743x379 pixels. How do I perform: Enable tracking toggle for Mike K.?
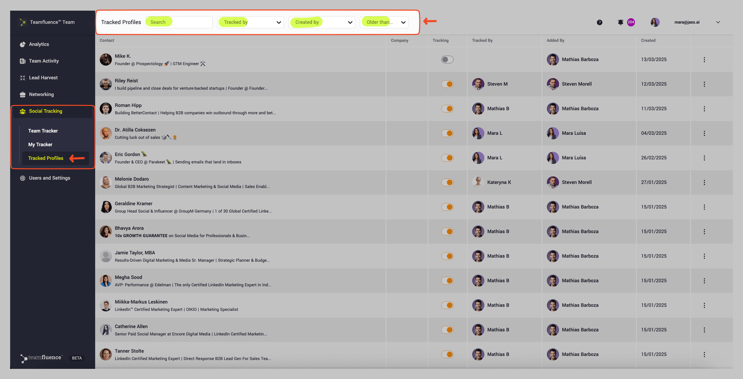[447, 60]
